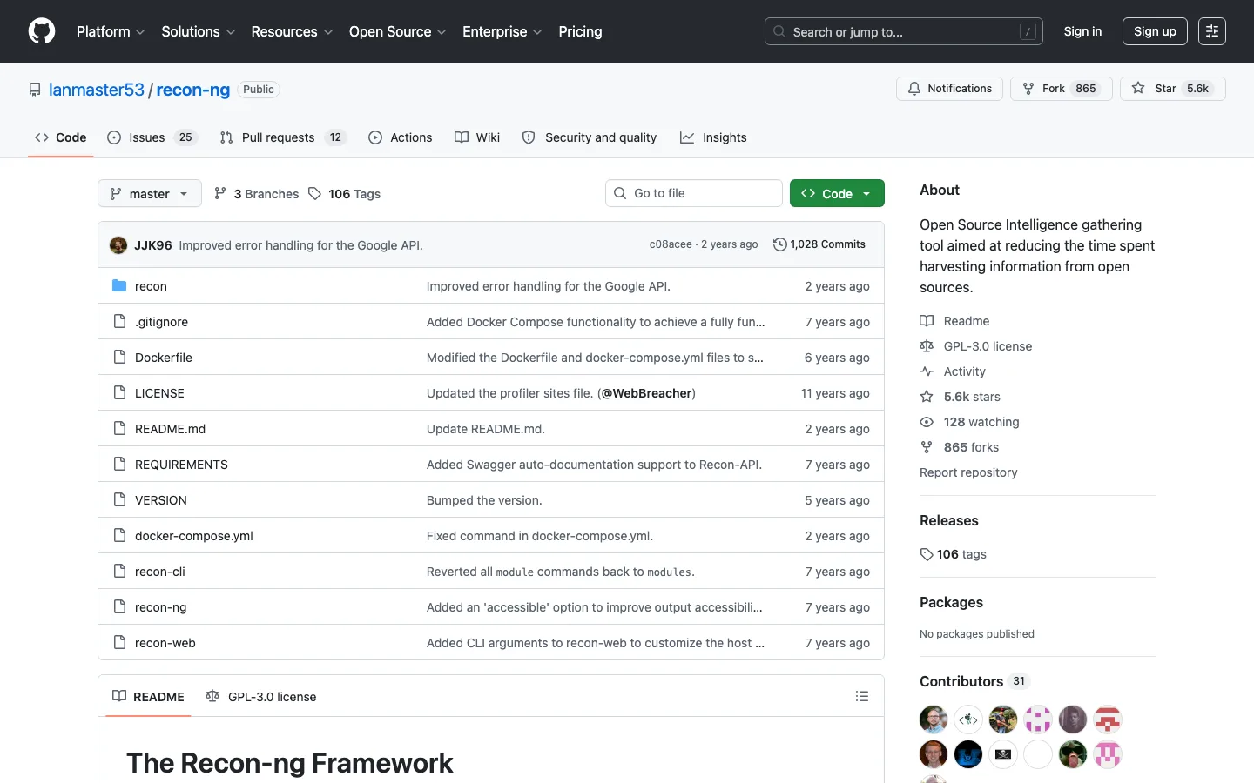Open the GitHub home logo
The width and height of the screenshot is (1254, 783).
[x=42, y=31]
